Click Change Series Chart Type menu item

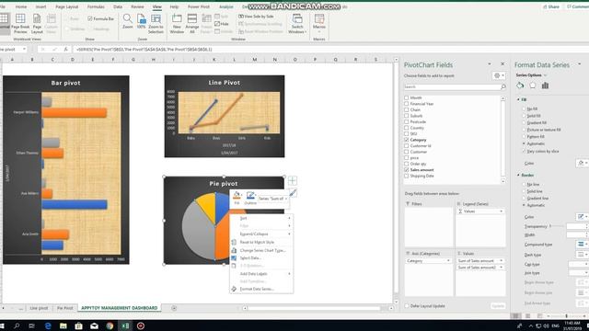point(262,250)
